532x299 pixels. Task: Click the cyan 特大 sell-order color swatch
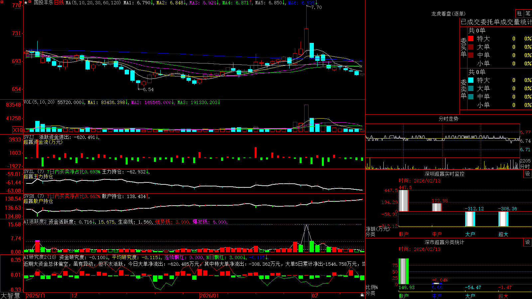point(471,80)
